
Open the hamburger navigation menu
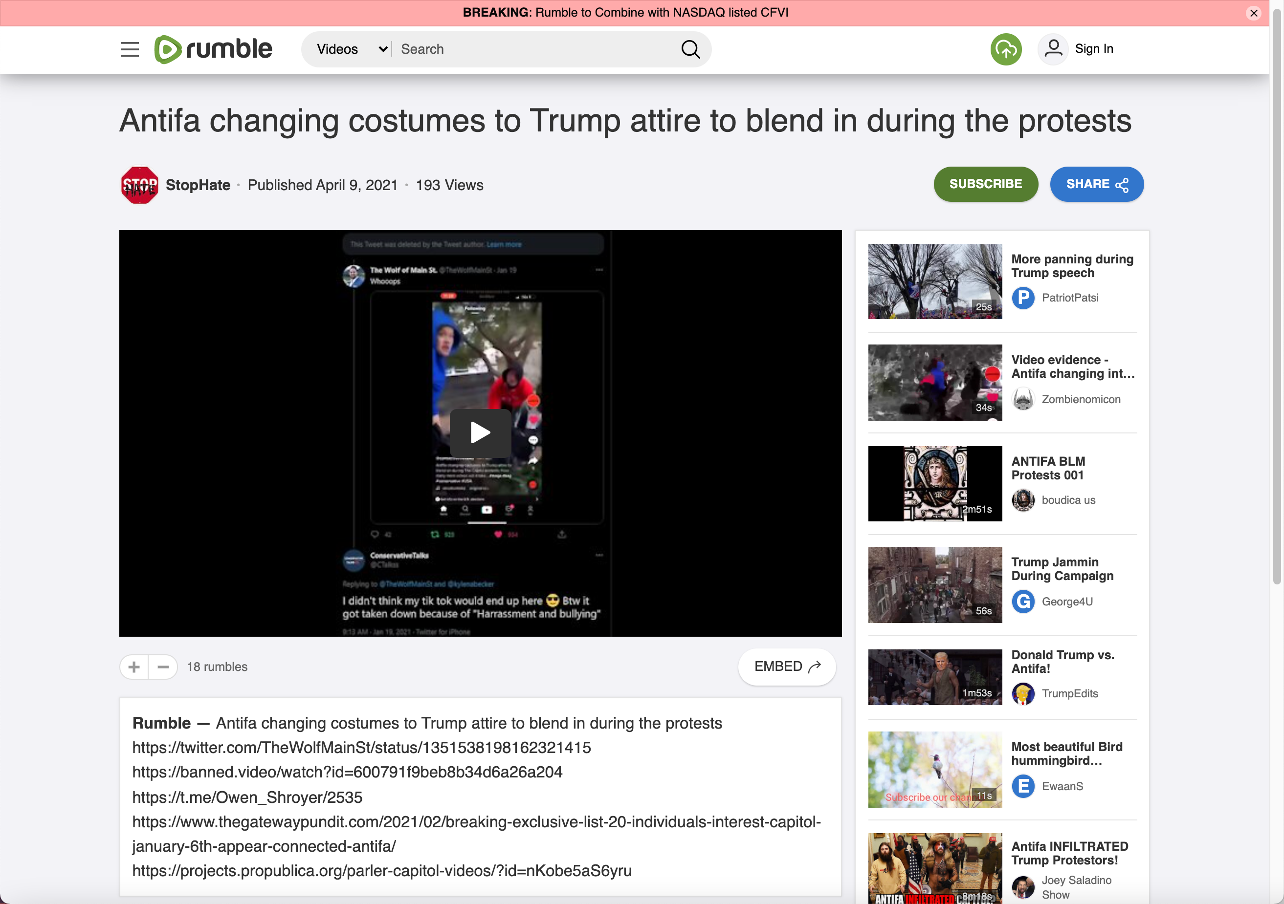[x=130, y=49]
